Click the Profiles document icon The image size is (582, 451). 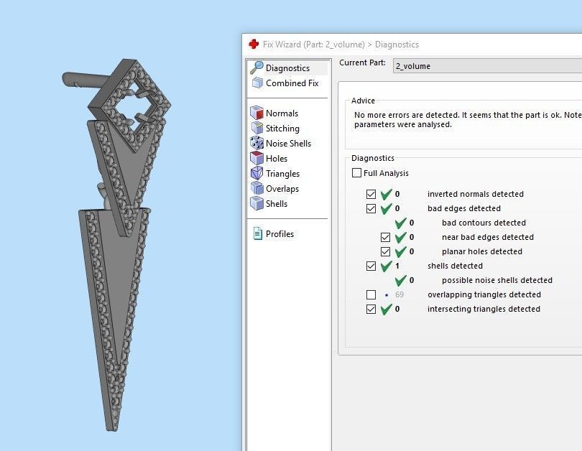[258, 233]
